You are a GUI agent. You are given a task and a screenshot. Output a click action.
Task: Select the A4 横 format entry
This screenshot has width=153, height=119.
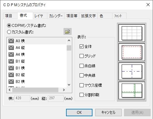pyautogui.click(x=37, y=55)
